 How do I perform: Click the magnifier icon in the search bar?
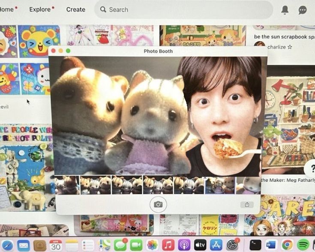pyautogui.click(x=103, y=9)
